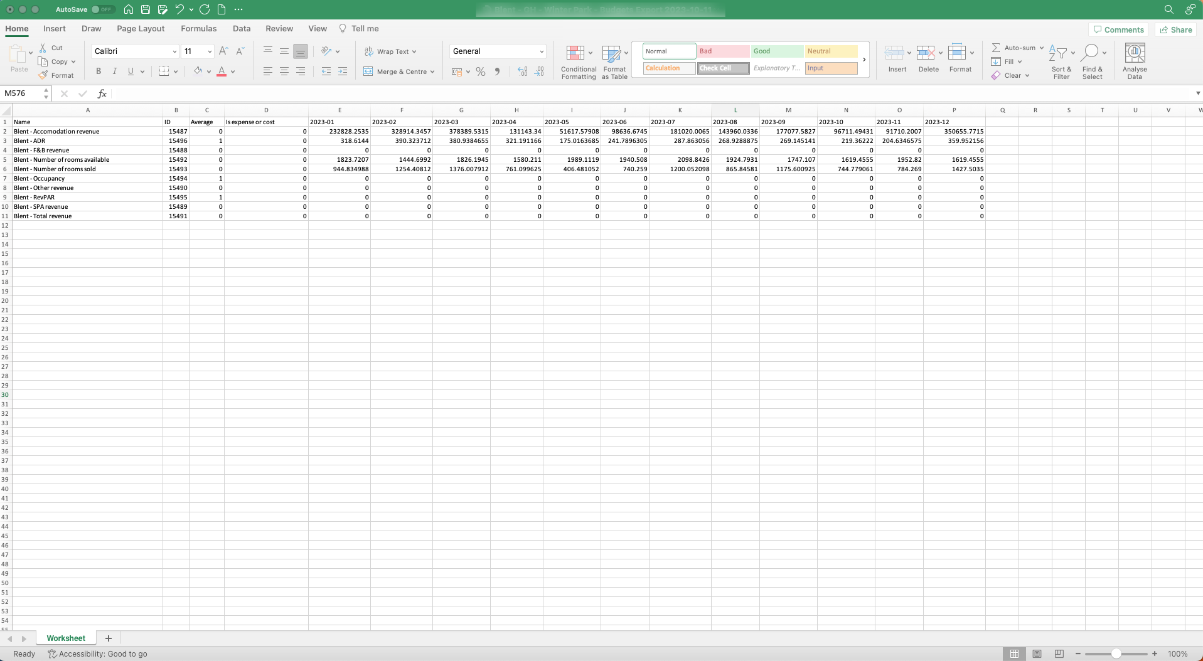This screenshot has width=1203, height=661.
Task: Click the Undo arrow icon
Action: click(x=179, y=9)
